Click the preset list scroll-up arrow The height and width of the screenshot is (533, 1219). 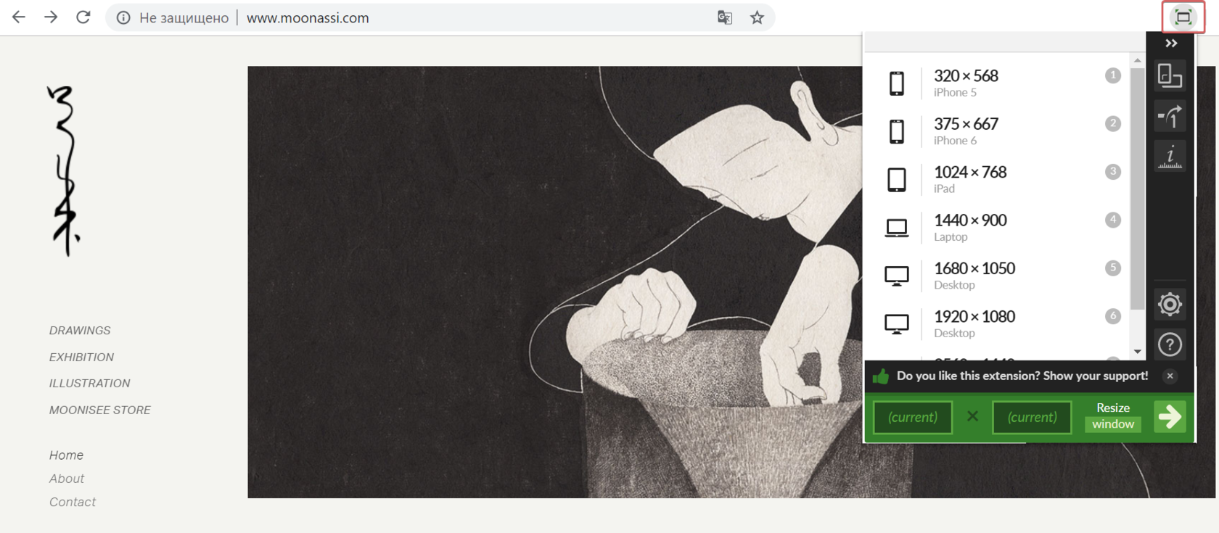[x=1137, y=60]
